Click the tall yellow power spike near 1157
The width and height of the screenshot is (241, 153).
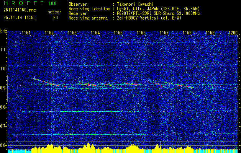[161, 145]
